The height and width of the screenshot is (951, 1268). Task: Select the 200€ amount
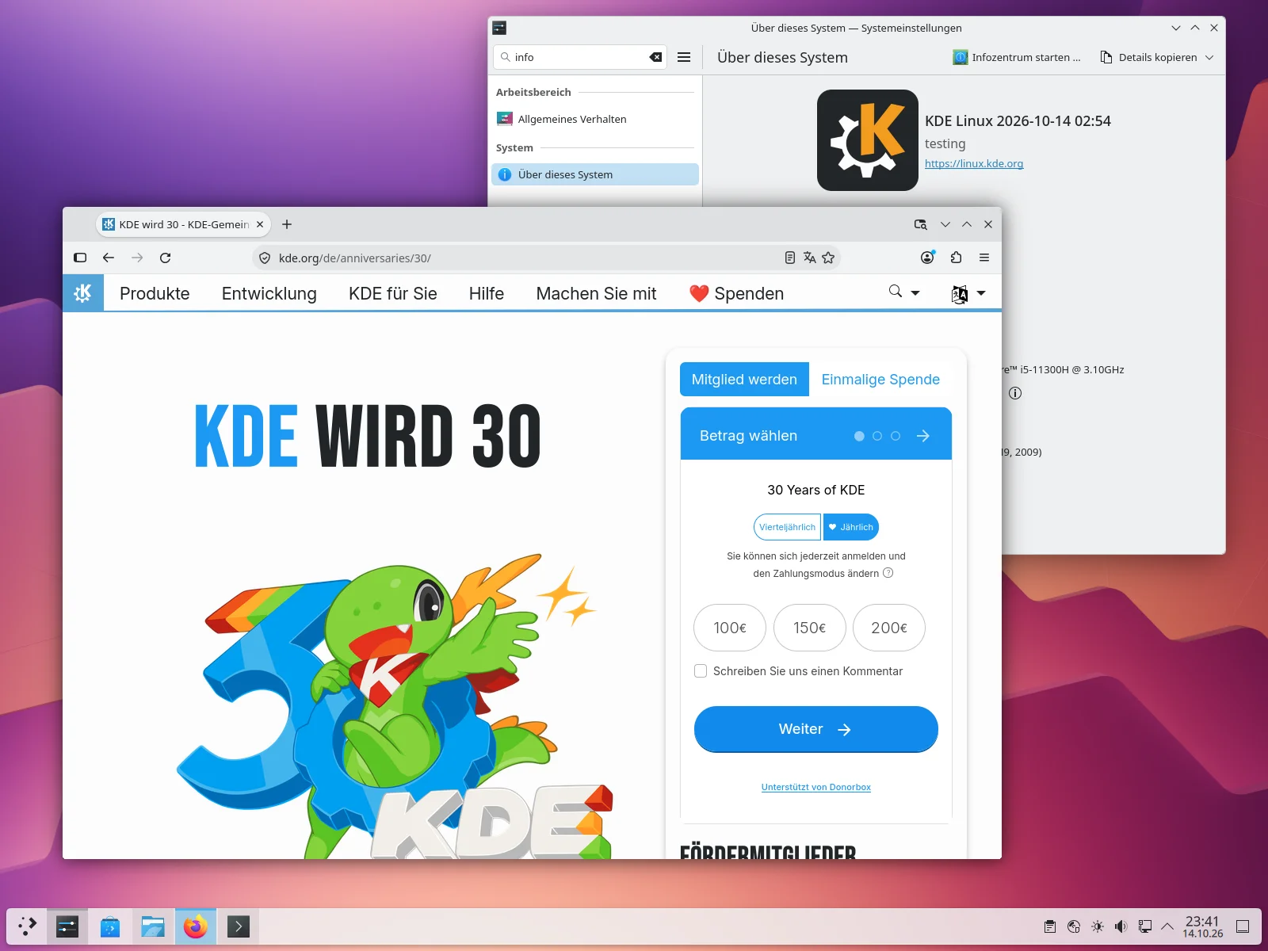pos(889,628)
